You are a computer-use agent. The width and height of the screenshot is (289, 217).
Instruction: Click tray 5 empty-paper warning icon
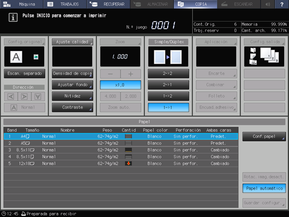(x=129, y=163)
